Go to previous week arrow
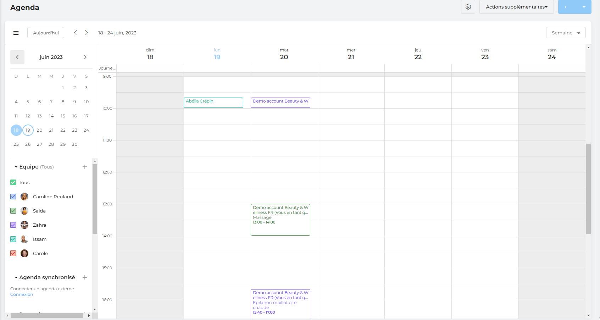Screen dimensions: 600x320 (x=75, y=33)
